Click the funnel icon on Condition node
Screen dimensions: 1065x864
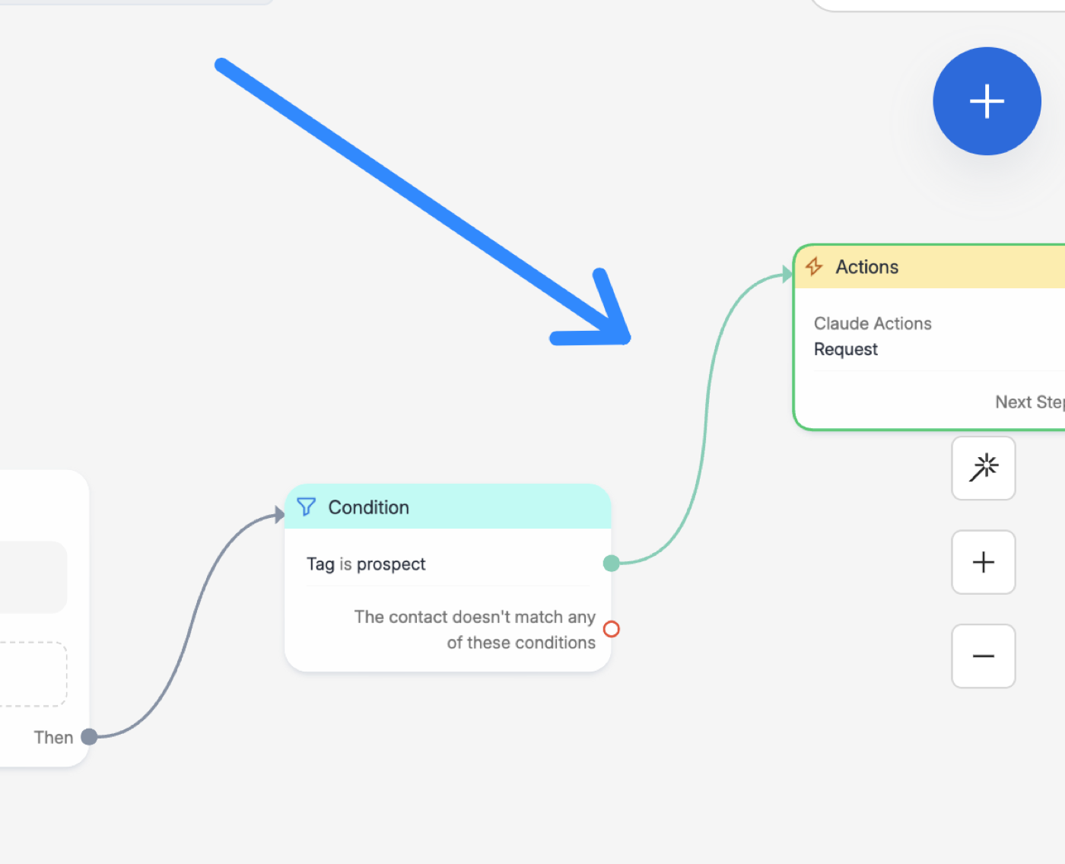307,507
